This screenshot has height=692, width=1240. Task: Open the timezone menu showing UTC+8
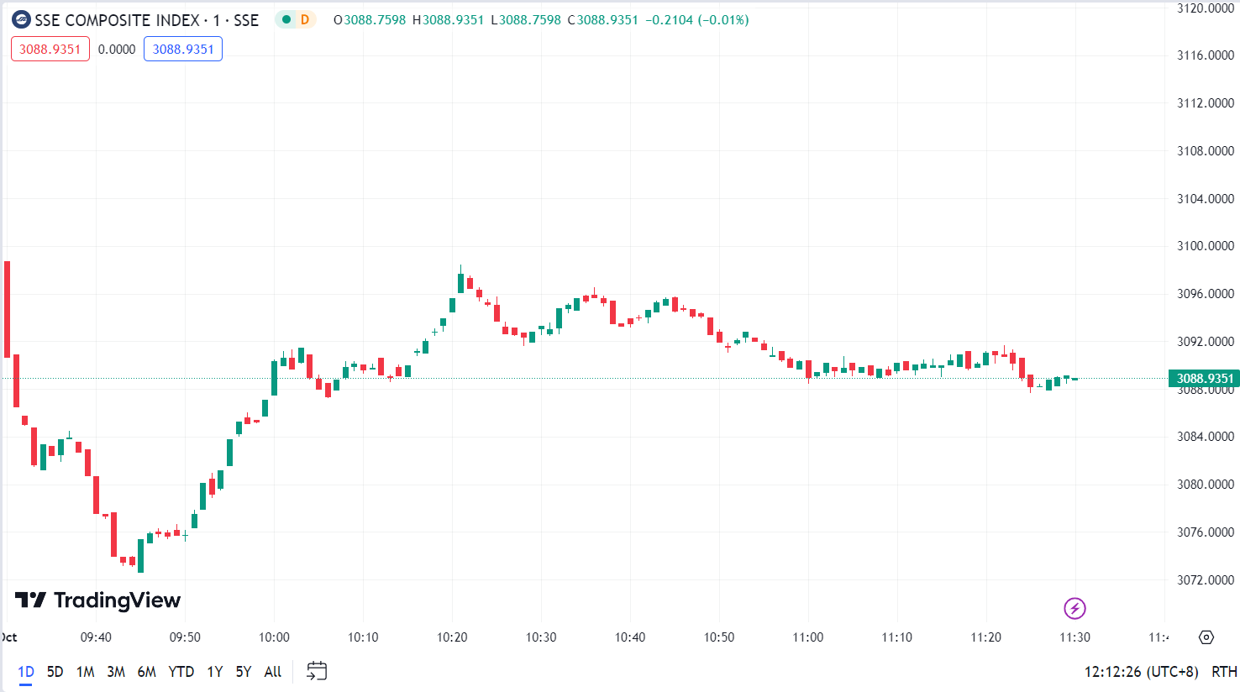(1141, 672)
